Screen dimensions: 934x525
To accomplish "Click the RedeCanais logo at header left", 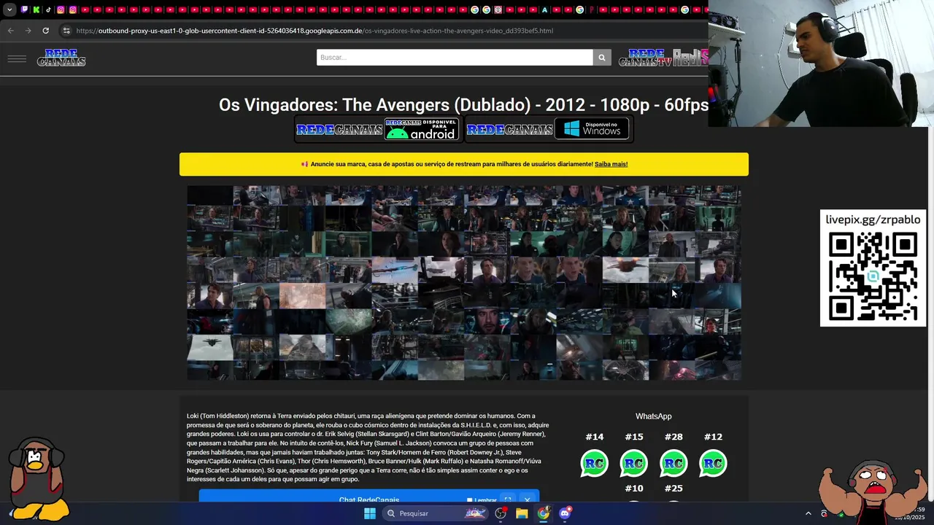I will (x=61, y=58).
